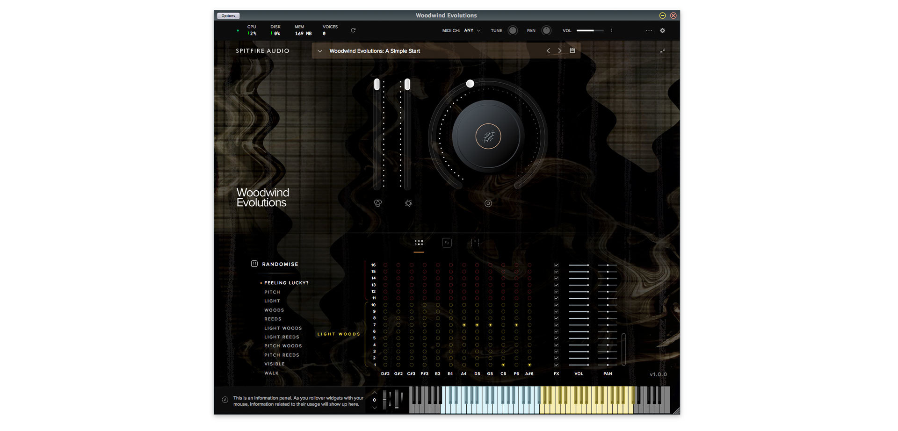
Task: Select FEELING LUCKY? randomise mode
Action: 286,283
